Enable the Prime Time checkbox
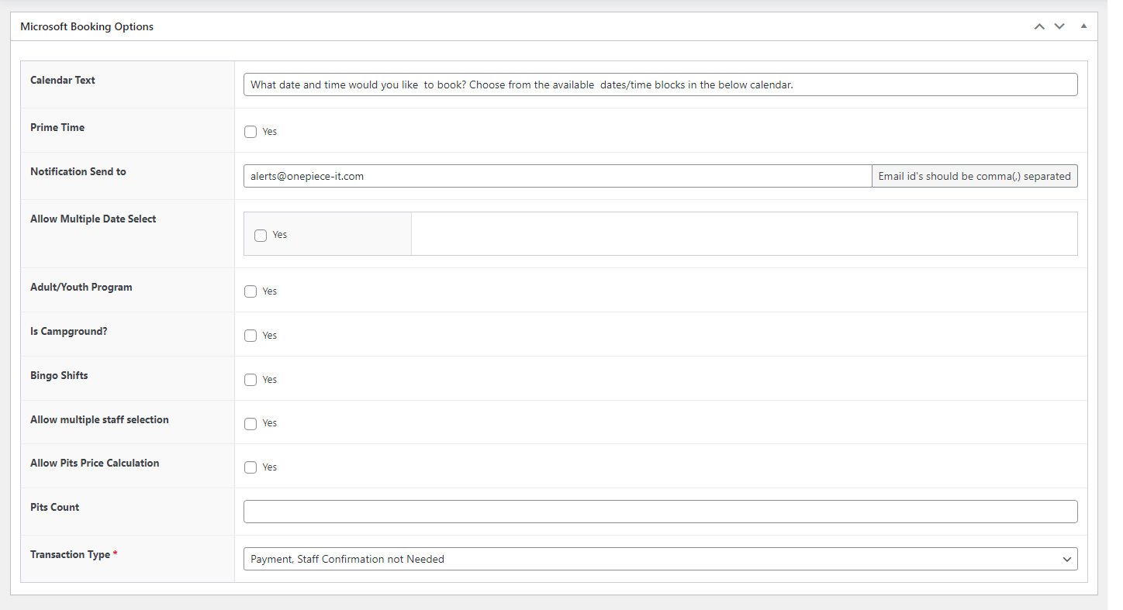1123x610 pixels. click(x=251, y=132)
